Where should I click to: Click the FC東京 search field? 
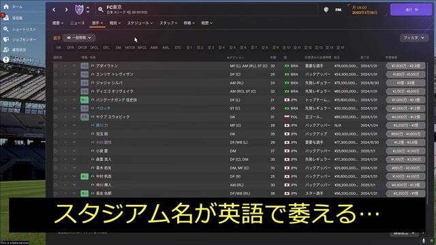pos(207,10)
